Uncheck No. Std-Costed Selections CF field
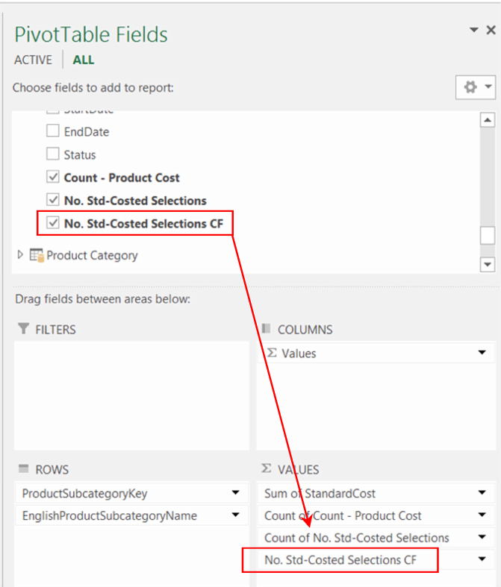 click(52, 222)
